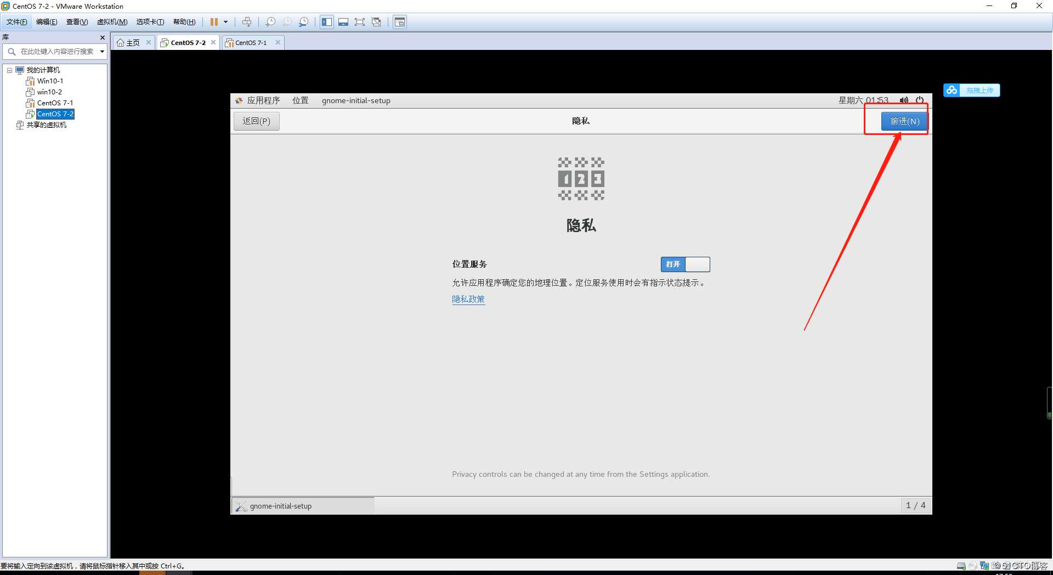Click the 隐私 privacy illustration icon

(581, 179)
